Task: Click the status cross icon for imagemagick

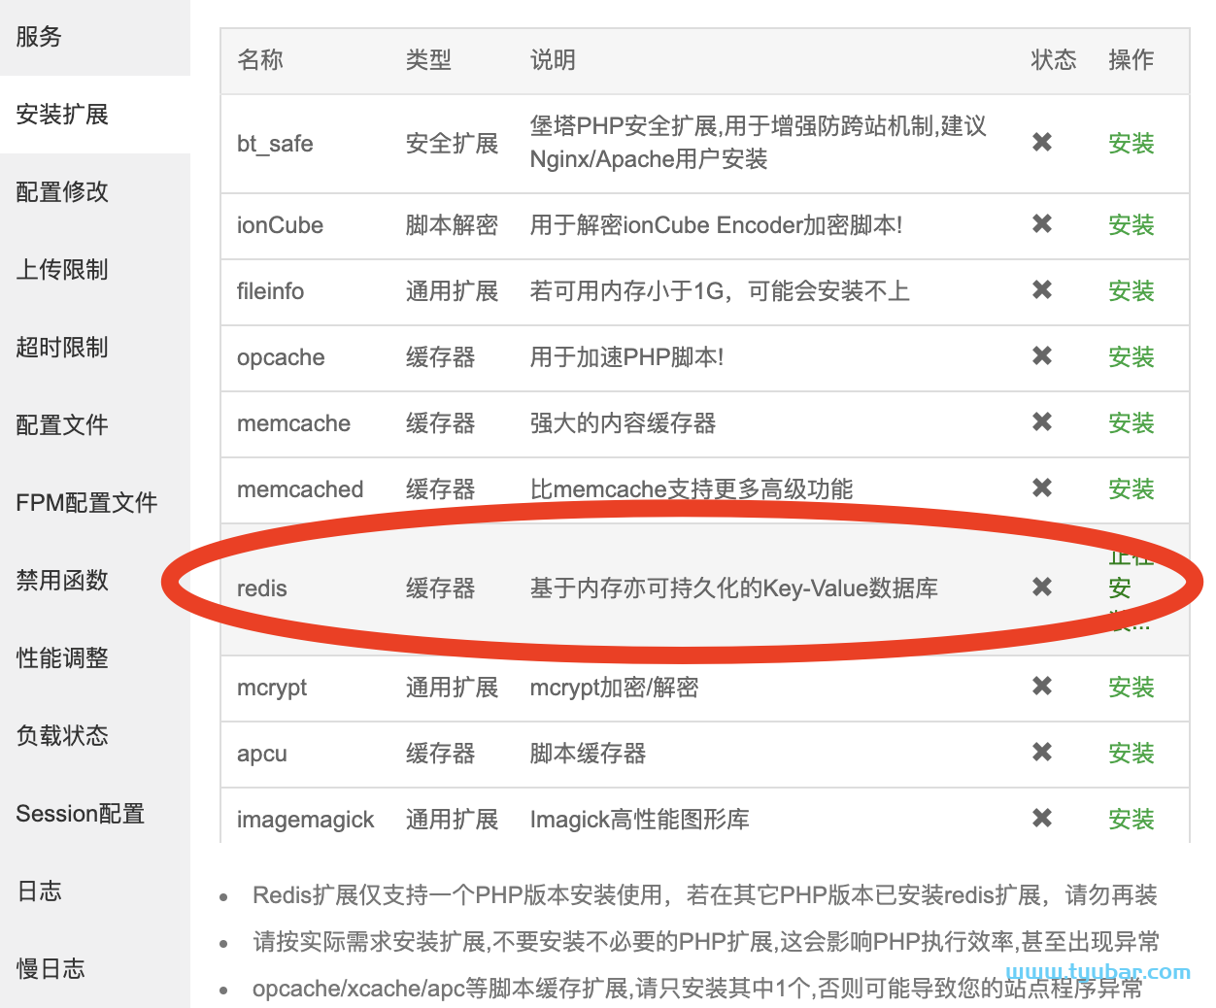Action: [x=1041, y=819]
